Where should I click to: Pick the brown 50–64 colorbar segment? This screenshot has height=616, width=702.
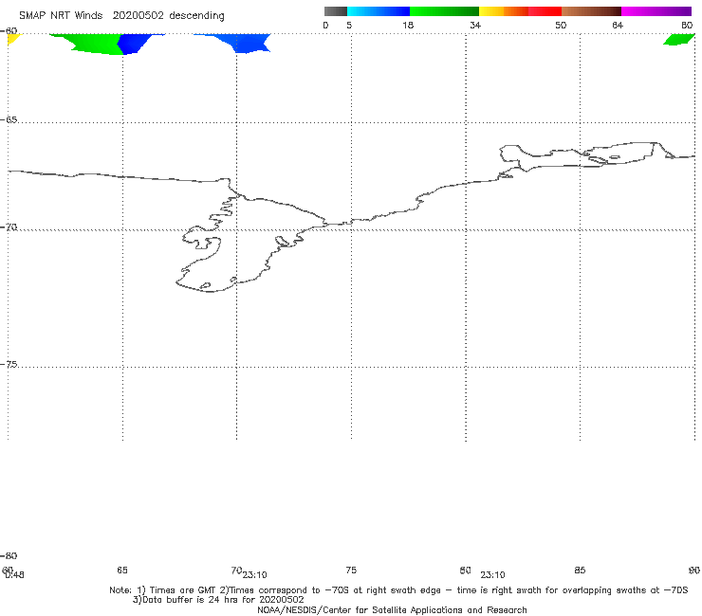(591, 11)
